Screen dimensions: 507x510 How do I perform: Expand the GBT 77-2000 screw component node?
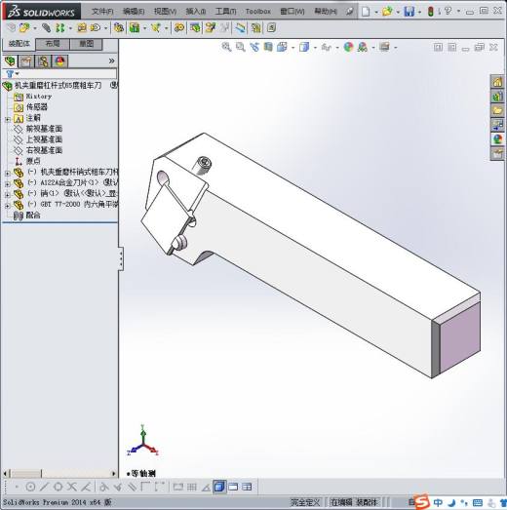point(8,206)
